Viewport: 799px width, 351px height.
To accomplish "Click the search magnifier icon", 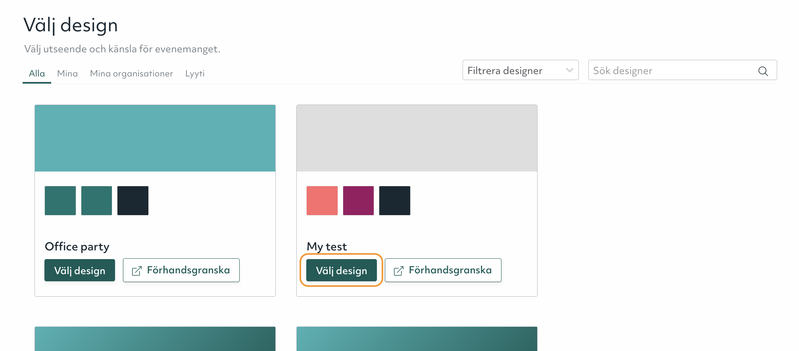I will (x=763, y=71).
